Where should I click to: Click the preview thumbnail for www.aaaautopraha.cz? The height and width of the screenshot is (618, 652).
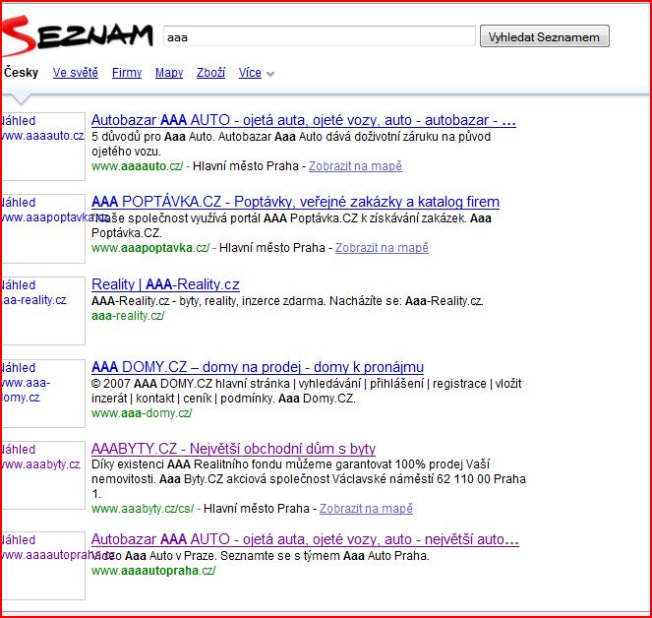click(43, 566)
